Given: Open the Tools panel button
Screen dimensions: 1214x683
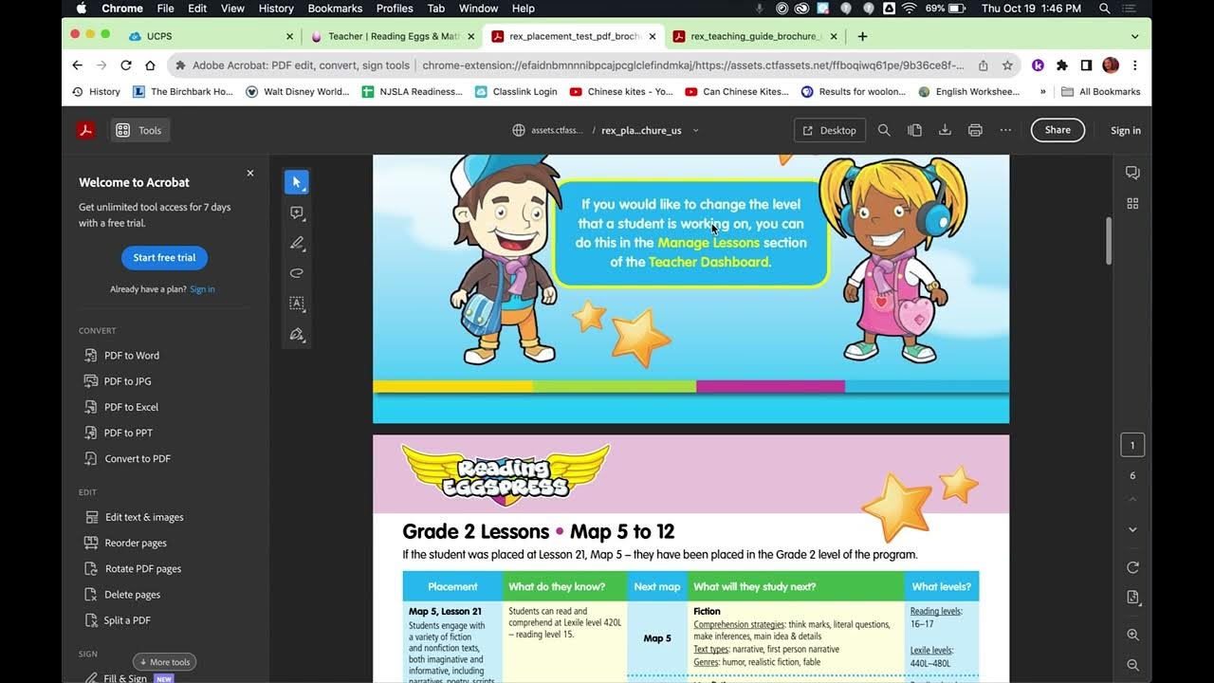Looking at the screenshot, I should point(139,130).
